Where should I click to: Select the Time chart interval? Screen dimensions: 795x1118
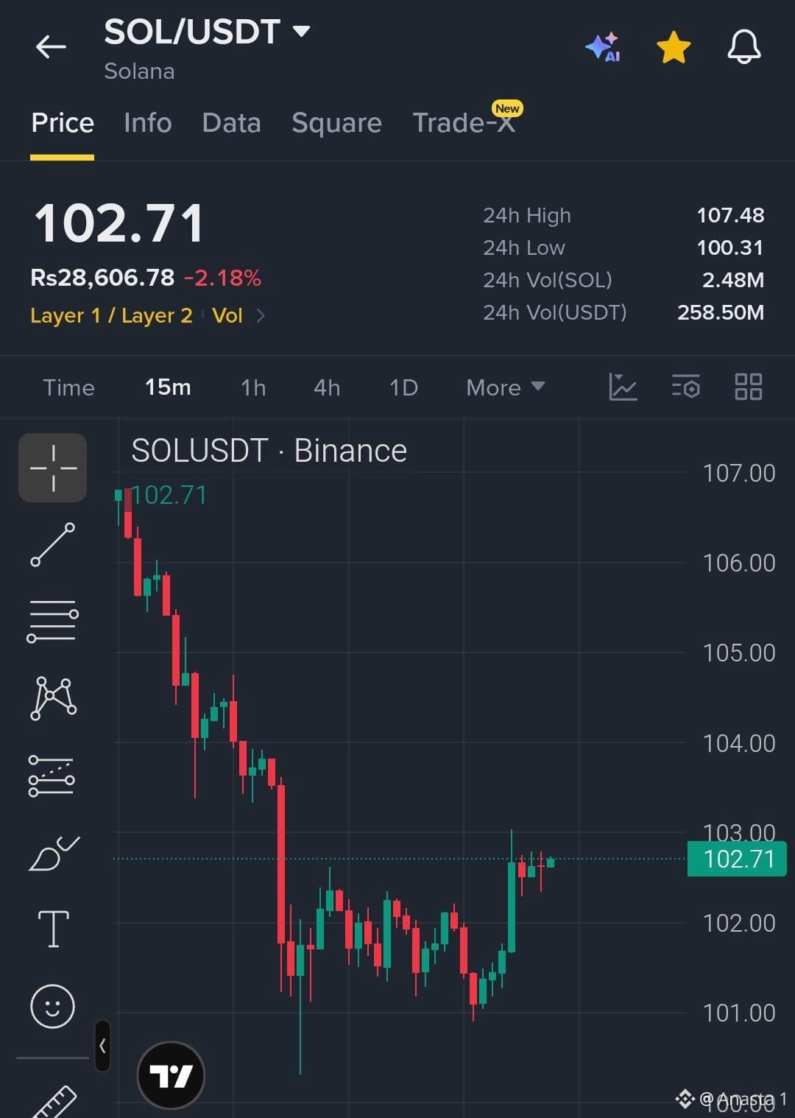click(69, 387)
